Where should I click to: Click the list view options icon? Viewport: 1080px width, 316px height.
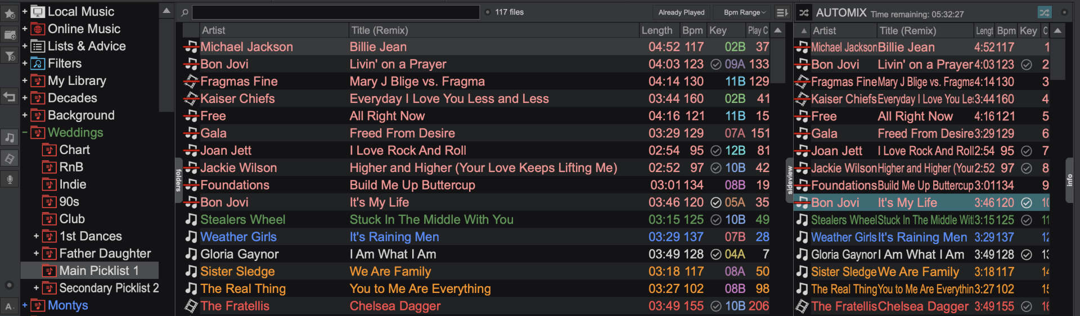point(782,12)
